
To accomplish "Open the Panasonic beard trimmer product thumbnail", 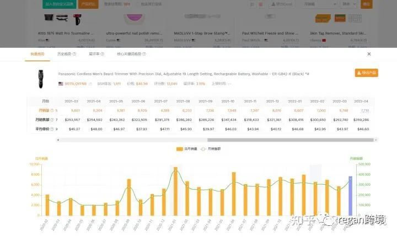I will click(40, 79).
